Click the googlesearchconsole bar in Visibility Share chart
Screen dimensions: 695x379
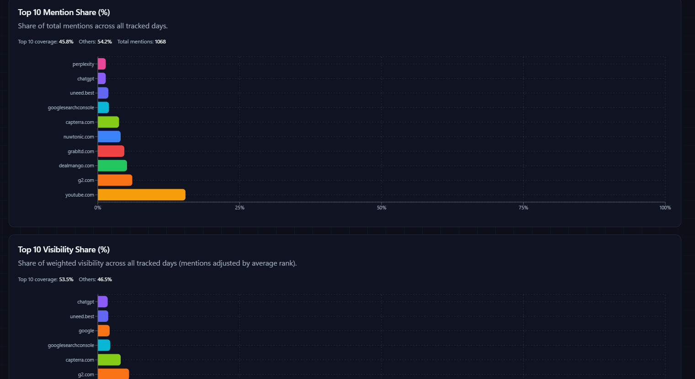104,345
